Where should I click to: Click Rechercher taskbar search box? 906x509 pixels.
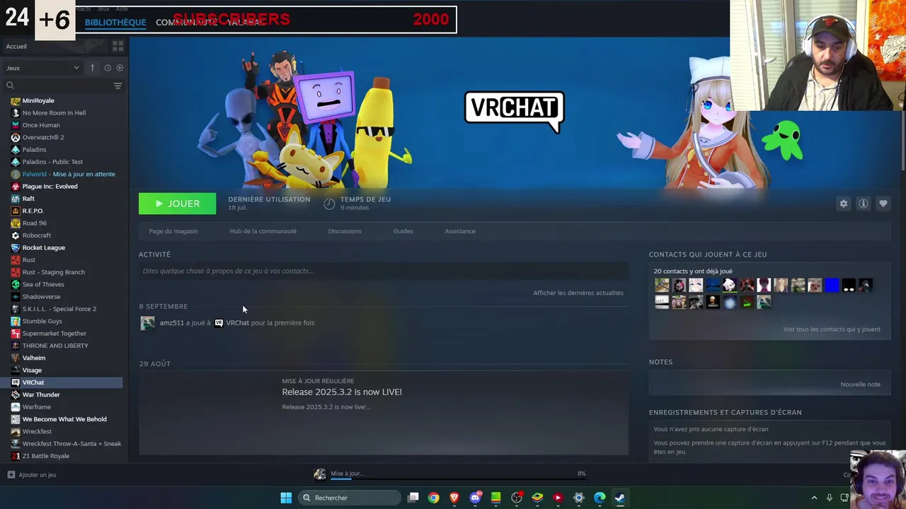pos(350,498)
